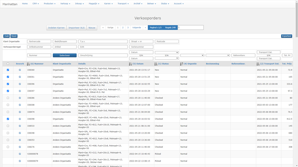Open edit icon for order 338397
Viewport: 298px width, 167px height.
pyautogui.click(x=20, y=91)
